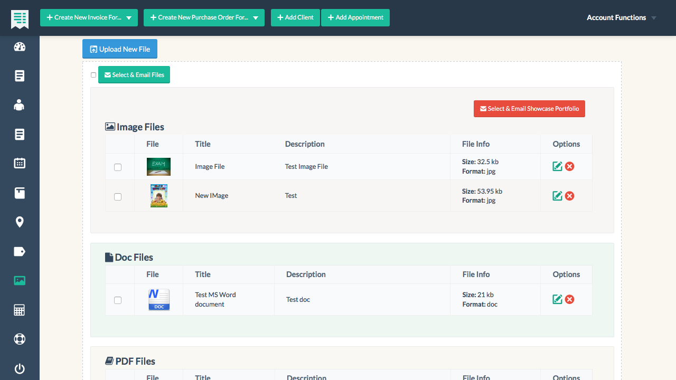Click the edit pencil icon for Image File
Screen dimensions: 676x380
click(x=557, y=166)
